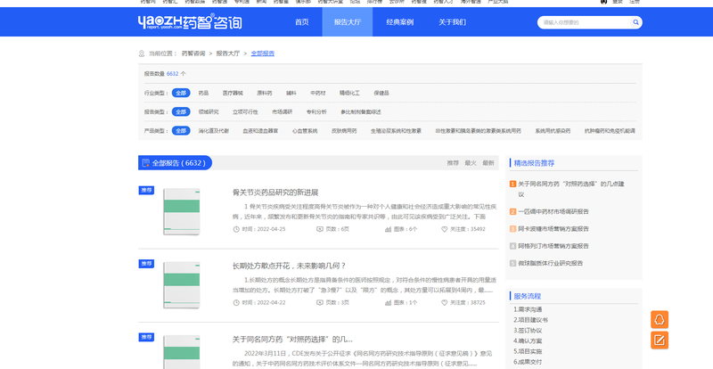The width and height of the screenshot is (713, 369).
Task: Open 经典案例 in the navigation bar
Action: tap(399, 22)
